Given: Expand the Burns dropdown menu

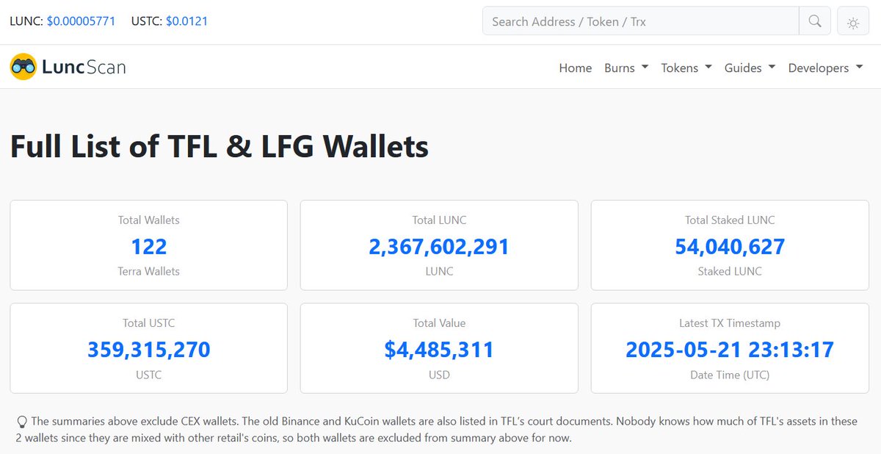Looking at the screenshot, I should click(626, 68).
